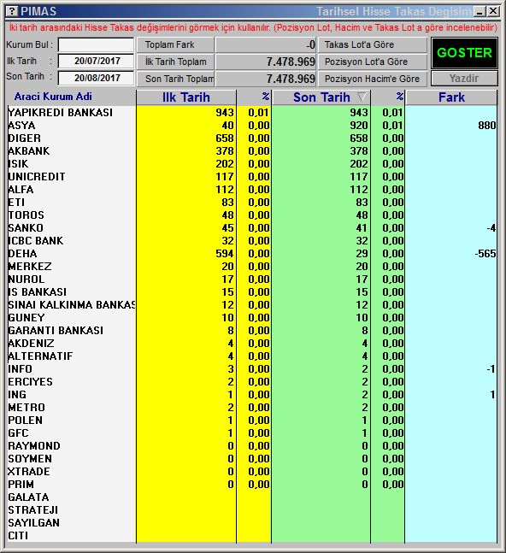
Task: Click the Yazdir print button
Action: pos(464,79)
